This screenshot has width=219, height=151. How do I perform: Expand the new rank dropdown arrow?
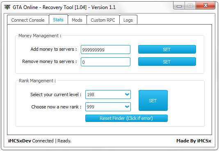coord(127,107)
